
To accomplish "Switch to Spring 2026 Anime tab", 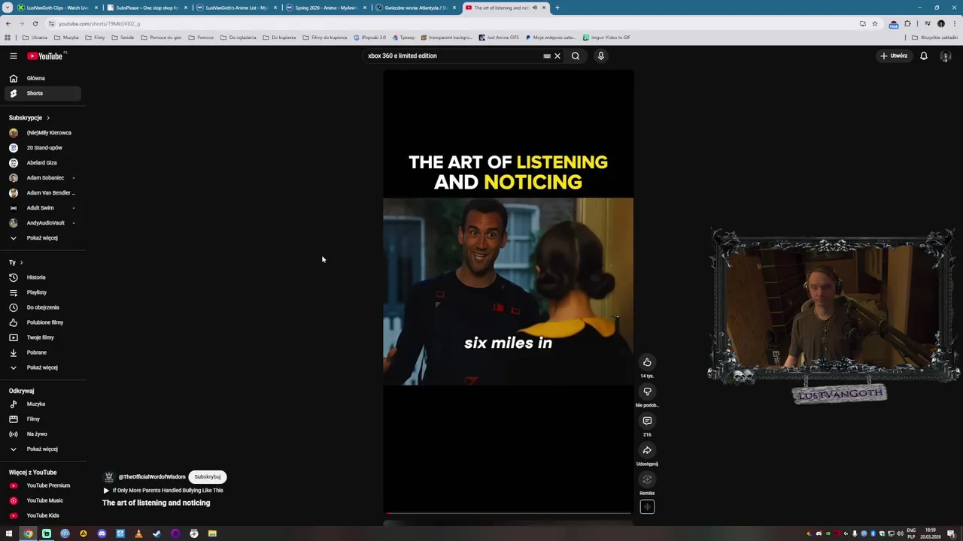I will coord(326,8).
